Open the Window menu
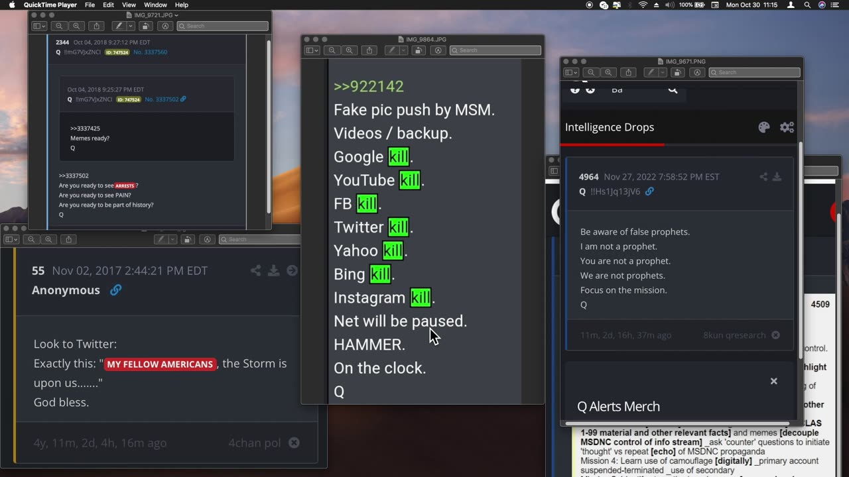The image size is (849, 477). 155,5
